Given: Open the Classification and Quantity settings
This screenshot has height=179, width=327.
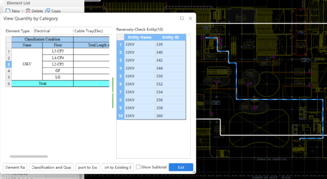Looking at the screenshot, I should pos(51,167).
